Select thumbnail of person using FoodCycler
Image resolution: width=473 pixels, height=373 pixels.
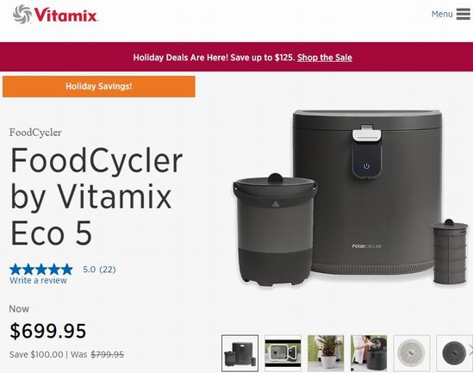pos(369,353)
